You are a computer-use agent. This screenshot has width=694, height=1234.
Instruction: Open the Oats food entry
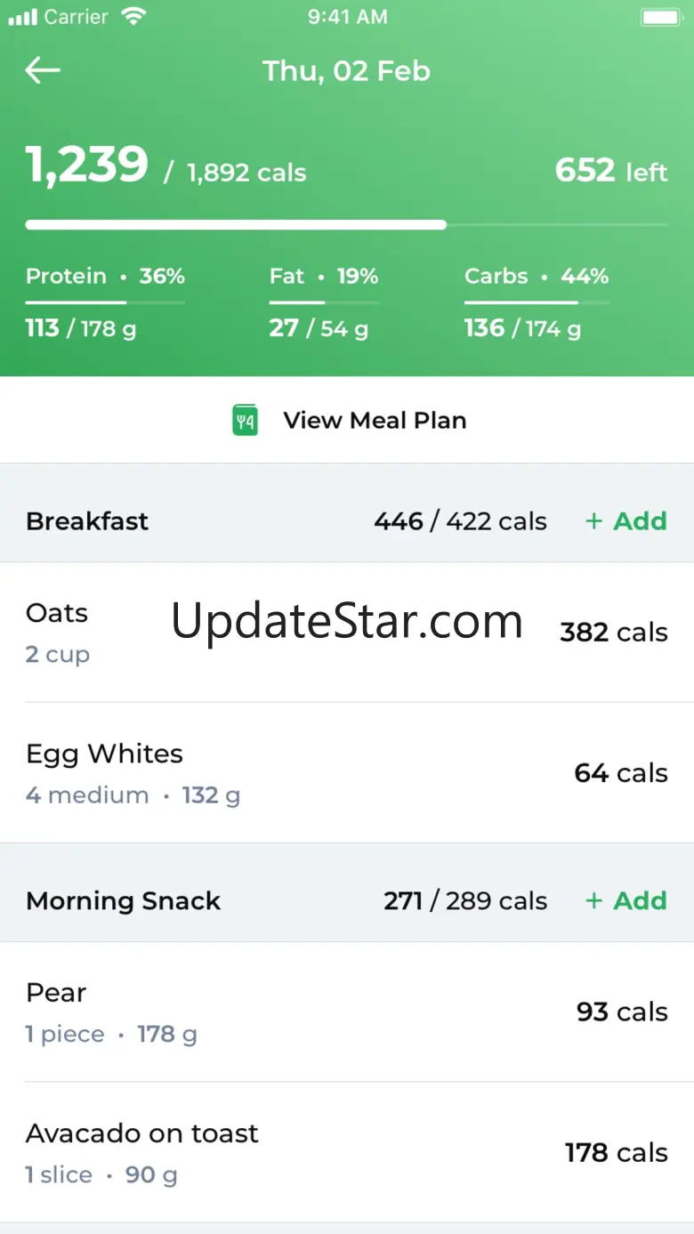click(x=347, y=633)
